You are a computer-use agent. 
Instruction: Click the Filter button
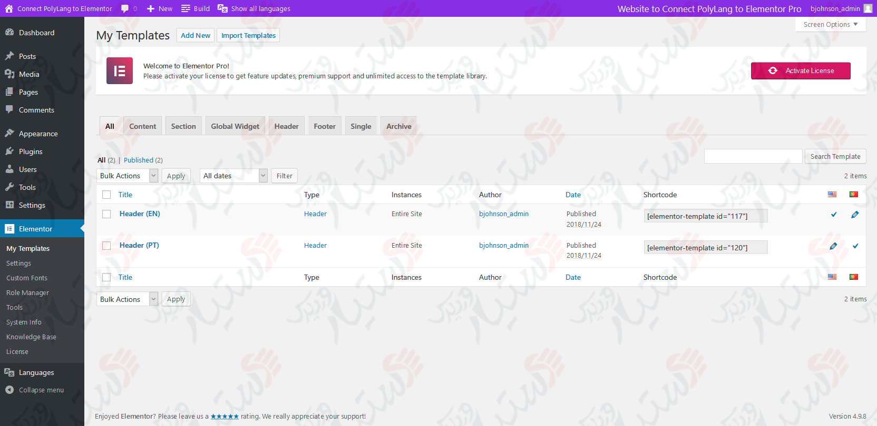(x=285, y=176)
